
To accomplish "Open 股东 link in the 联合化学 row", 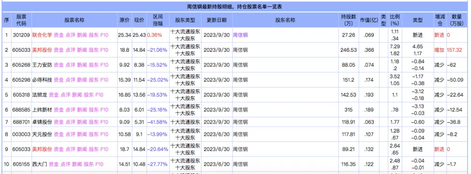I will click(94, 35).
